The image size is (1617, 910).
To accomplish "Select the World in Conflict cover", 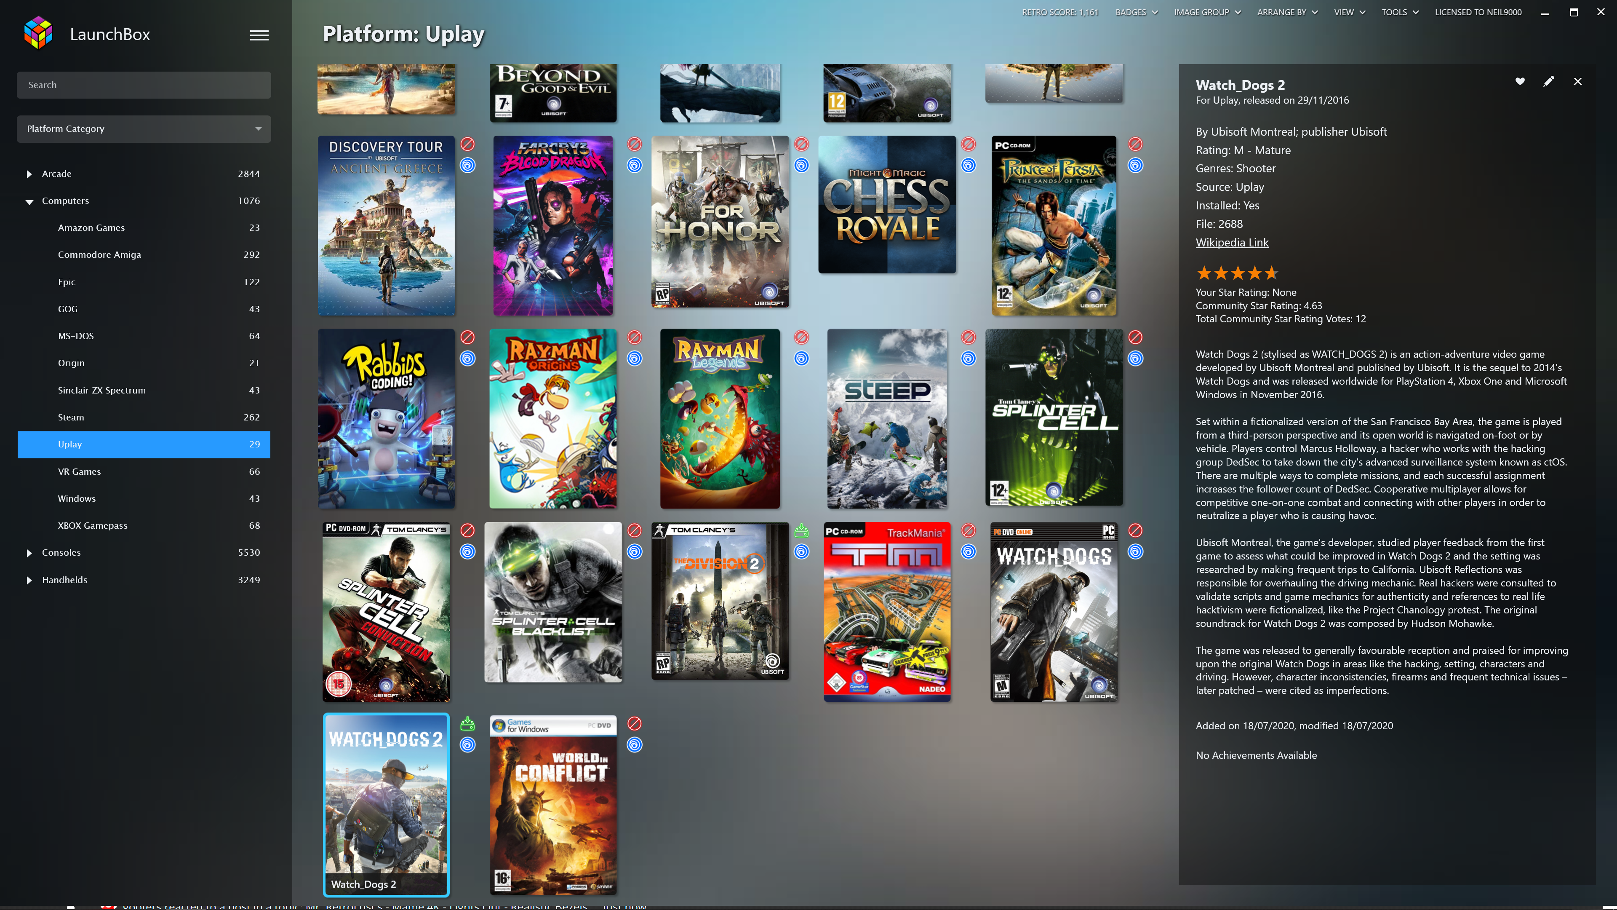I will pyautogui.click(x=553, y=805).
